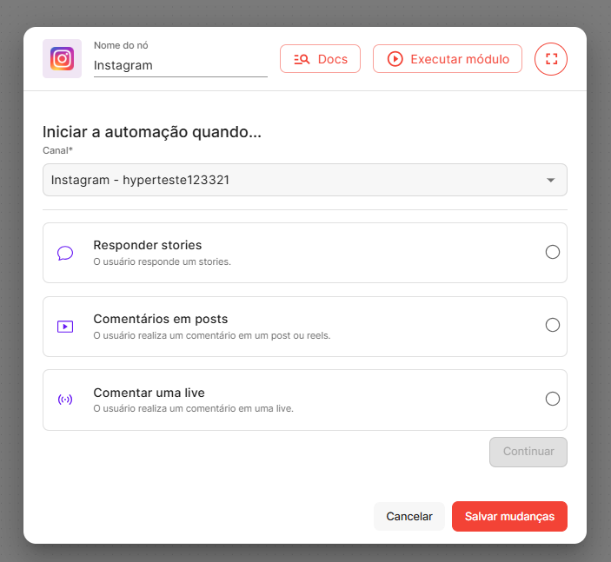Click the video icon for Comentários em posts
The height and width of the screenshot is (562, 611).
pyautogui.click(x=65, y=327)
